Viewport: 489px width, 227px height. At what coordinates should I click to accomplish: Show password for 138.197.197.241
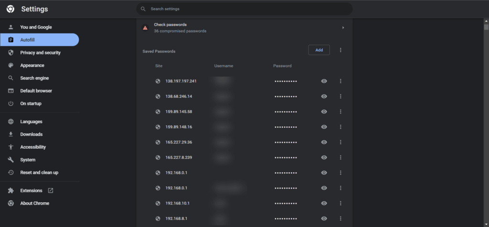pos(324,81)
